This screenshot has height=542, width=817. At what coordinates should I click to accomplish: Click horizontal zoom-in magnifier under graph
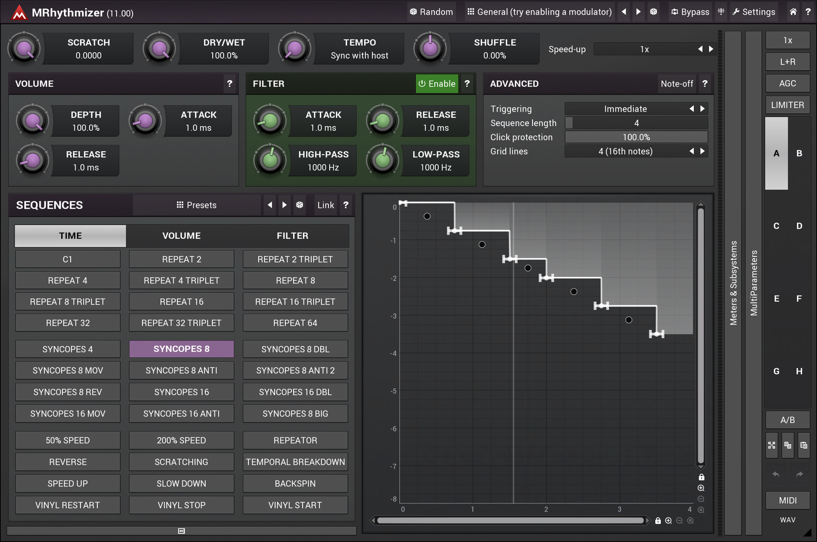(x=668, y=521)
